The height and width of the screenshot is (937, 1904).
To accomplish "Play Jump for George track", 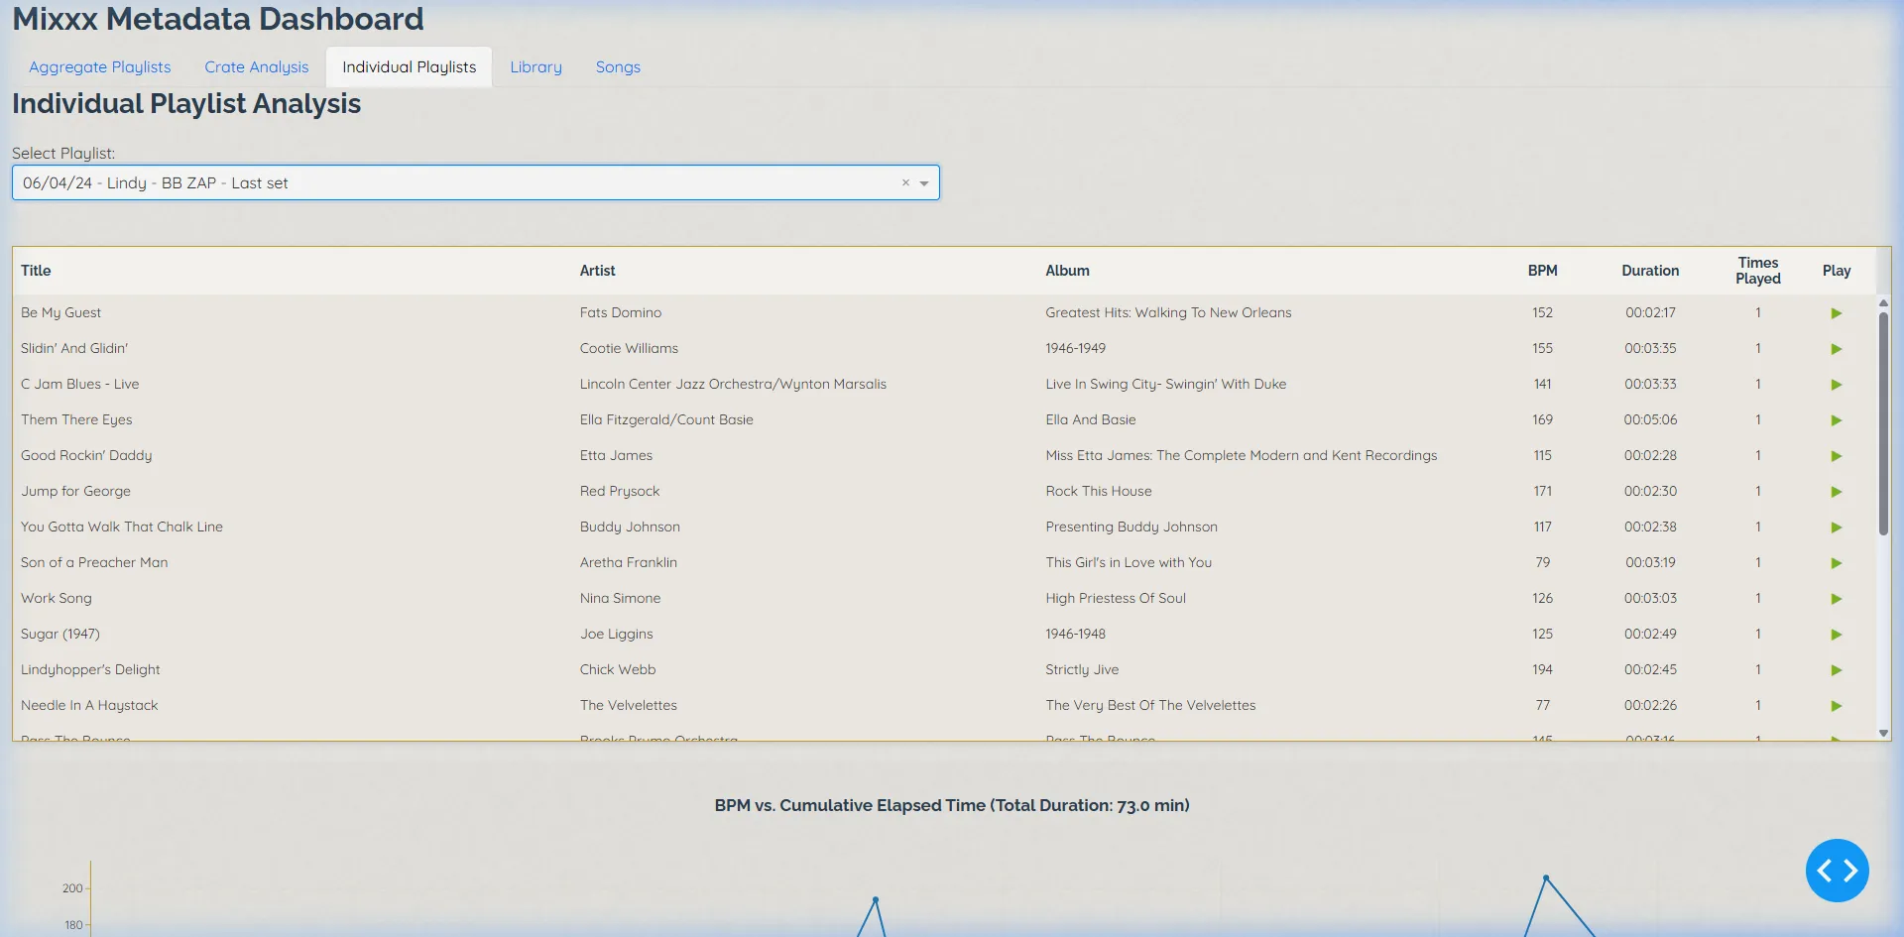I will tap(1836, 492).
